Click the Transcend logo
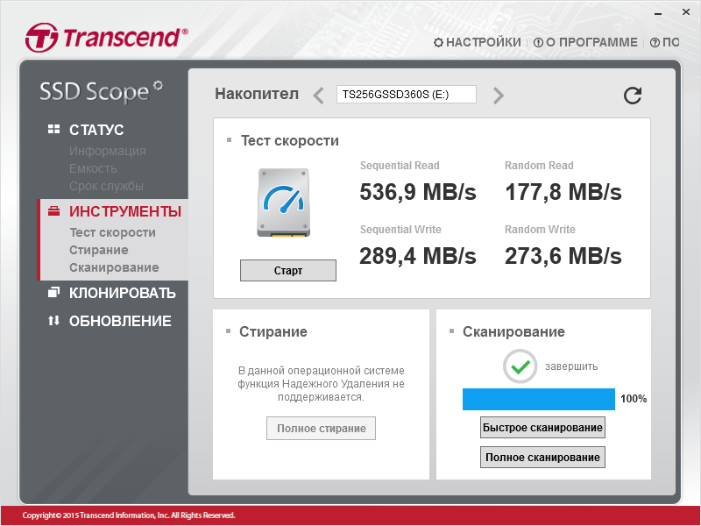The height and width of the screenshot is (526, 701). click(107, 38)
